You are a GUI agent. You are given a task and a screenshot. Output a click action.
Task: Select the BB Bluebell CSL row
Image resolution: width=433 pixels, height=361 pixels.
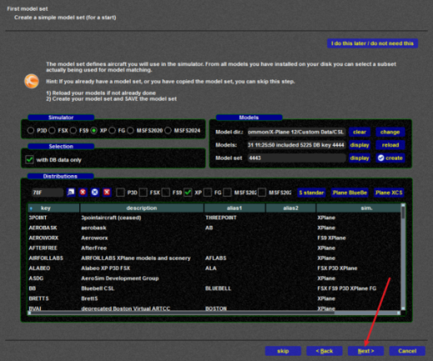pos(214,288)
